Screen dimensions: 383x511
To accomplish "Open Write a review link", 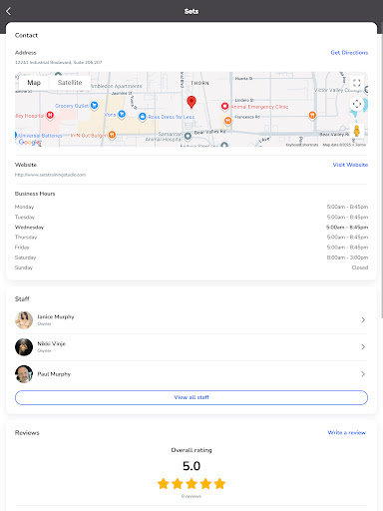I will (347, 432).
